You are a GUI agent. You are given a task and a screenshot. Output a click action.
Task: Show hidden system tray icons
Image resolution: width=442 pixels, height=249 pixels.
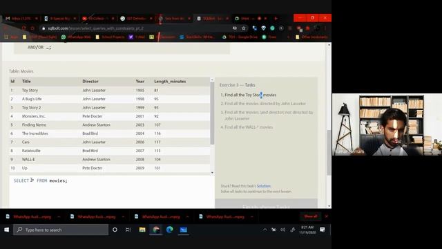coord(265,230)
